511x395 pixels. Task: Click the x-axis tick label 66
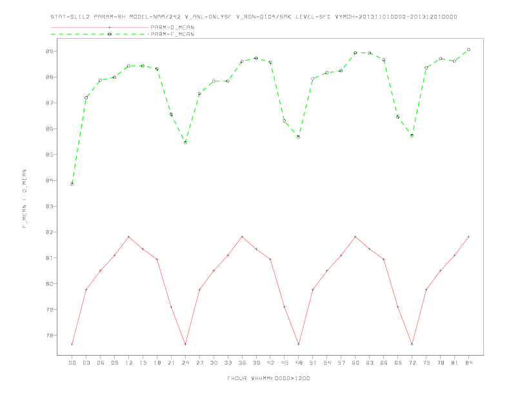(384, 363)
